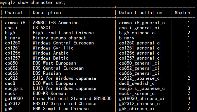
Task: Click 'Binary pseudo charset' description
Action: pyautogui.click(x=59, y=38)
